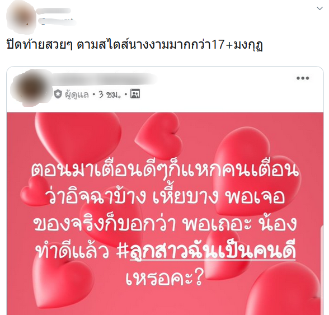Click the tweet author's blurred display name
The width and height of the screenshot is (329, 315).
pyautogui.click(x=54, y=11)
